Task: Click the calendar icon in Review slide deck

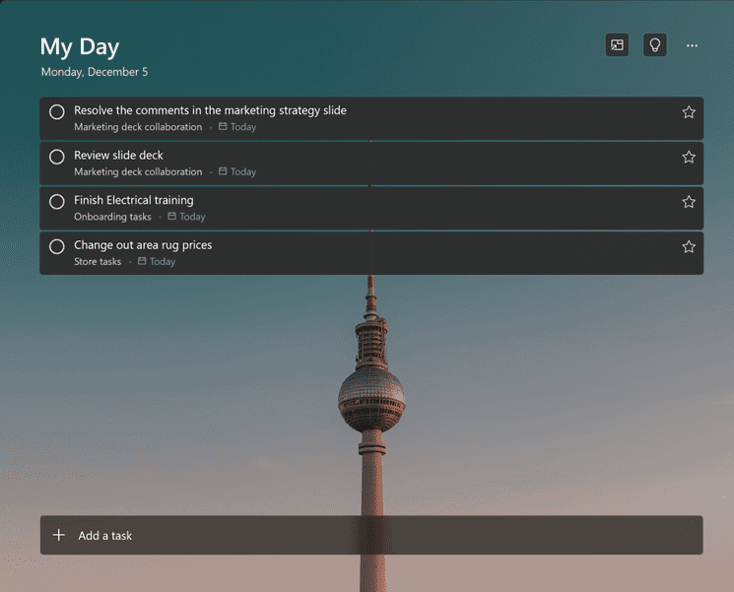Action: coord(223,171)
